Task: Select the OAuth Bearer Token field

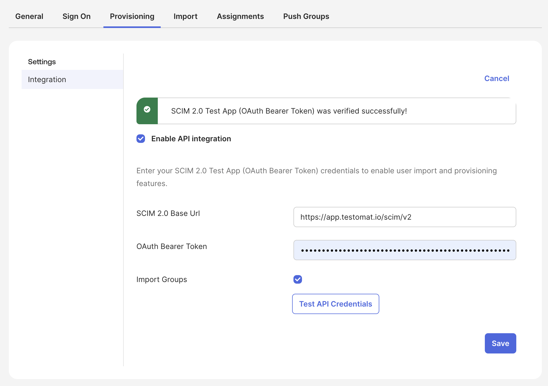Action: coord(404,250)
